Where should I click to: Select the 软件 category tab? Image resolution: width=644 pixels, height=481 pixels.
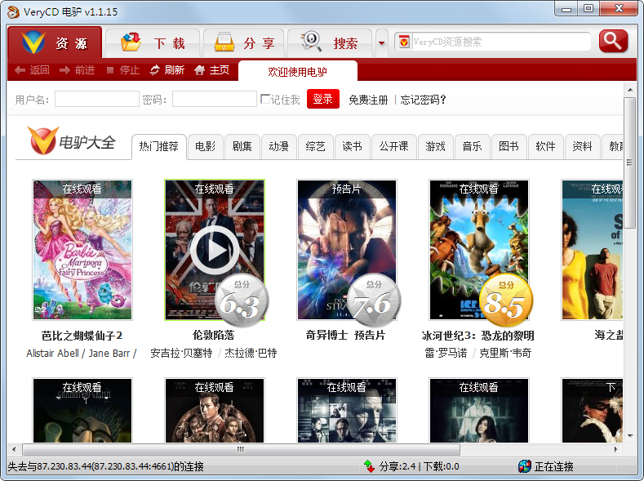coord(545,147)
